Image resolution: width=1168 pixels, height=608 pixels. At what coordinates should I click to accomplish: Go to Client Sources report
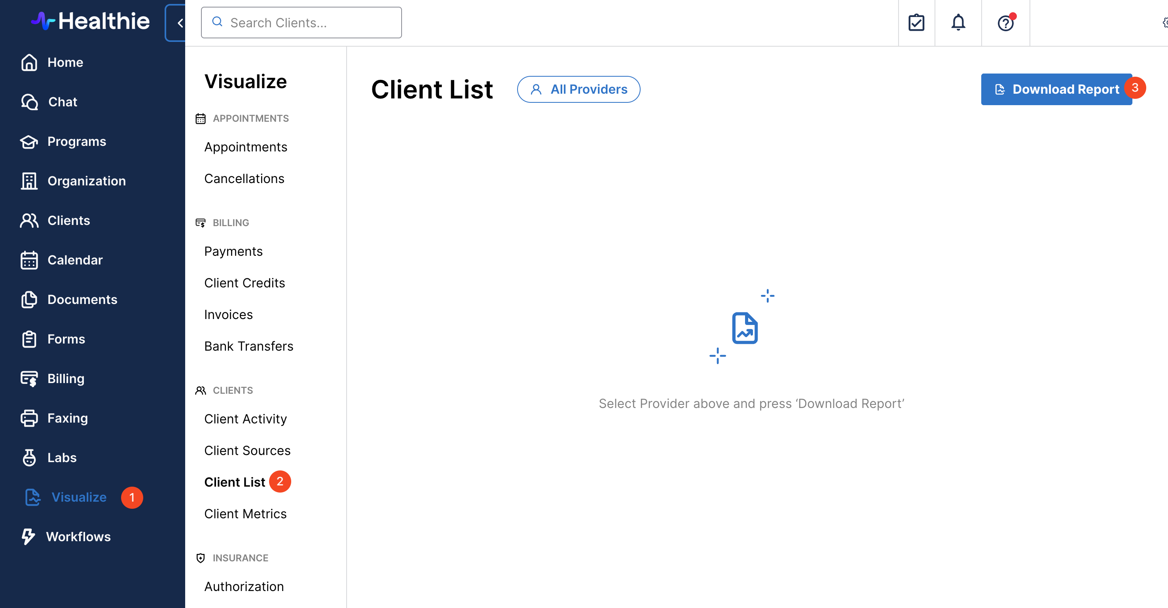click(x=247, y=450)
